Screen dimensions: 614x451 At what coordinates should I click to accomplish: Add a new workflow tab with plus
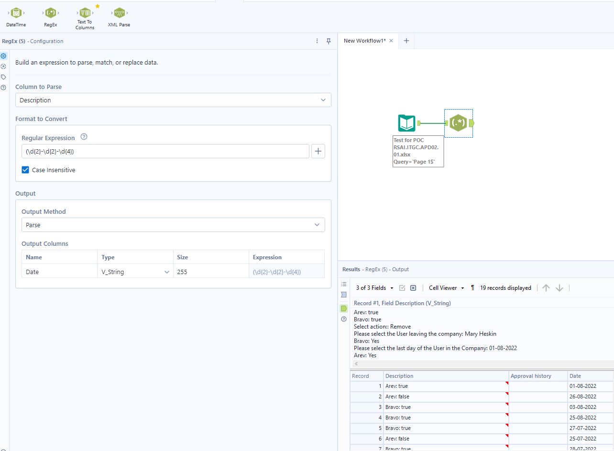coord(406,41)
